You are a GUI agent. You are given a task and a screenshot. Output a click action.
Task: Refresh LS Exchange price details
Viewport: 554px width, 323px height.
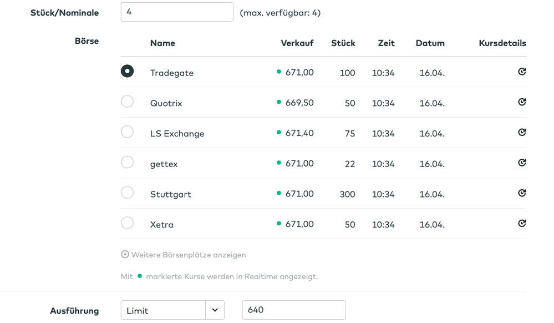521,133
